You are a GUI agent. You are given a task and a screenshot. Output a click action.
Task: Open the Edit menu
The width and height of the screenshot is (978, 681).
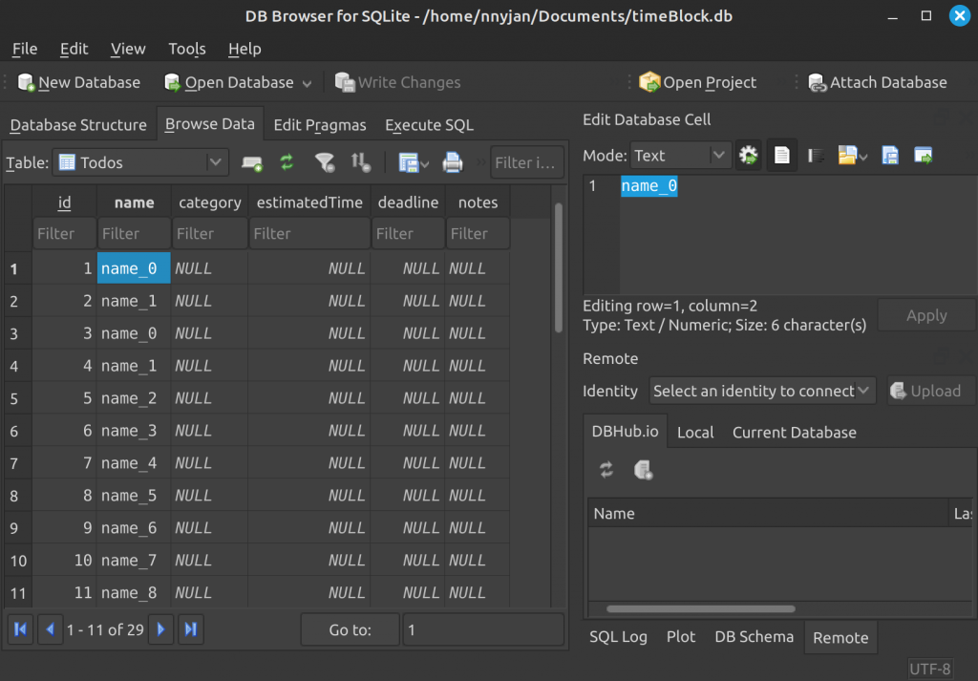click(74, 49)
